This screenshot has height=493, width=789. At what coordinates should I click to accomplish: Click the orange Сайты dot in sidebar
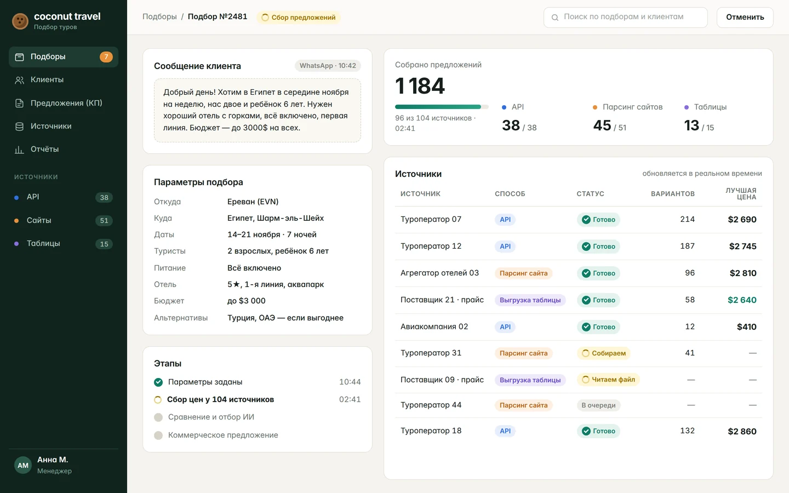click(x=16, y=220)
